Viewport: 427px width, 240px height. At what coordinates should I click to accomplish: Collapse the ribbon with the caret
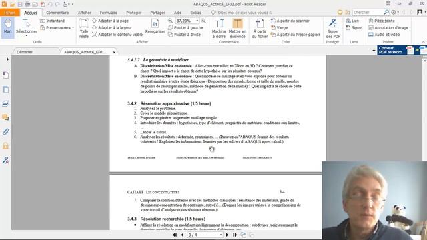[x=423, y=42]
